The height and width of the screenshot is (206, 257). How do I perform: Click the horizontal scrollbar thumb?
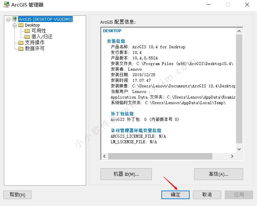pos(160,156)
